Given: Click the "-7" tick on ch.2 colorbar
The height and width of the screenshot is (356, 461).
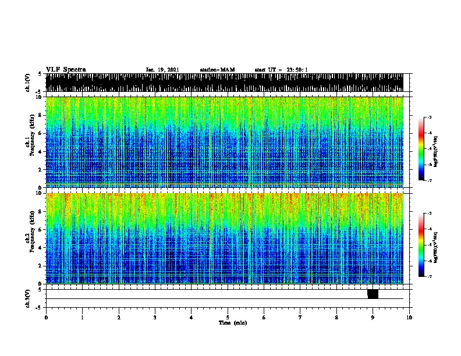Looking at the screenshot, I should [x=430, y=276].
